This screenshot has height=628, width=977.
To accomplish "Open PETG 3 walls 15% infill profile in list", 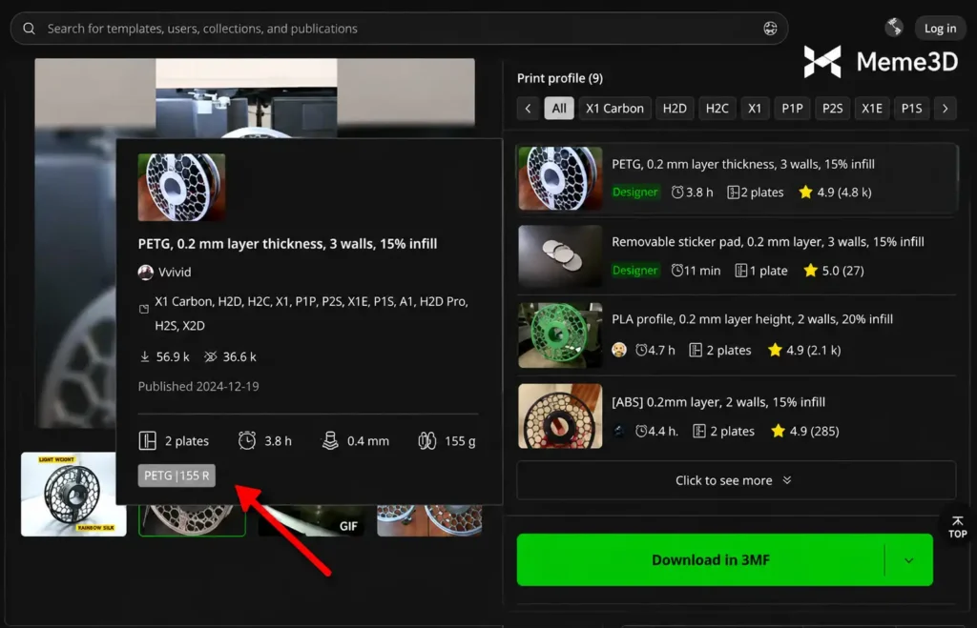I will click(x=737, y=178).
